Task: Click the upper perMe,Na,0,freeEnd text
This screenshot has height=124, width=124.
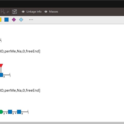Action: point(20,51)
